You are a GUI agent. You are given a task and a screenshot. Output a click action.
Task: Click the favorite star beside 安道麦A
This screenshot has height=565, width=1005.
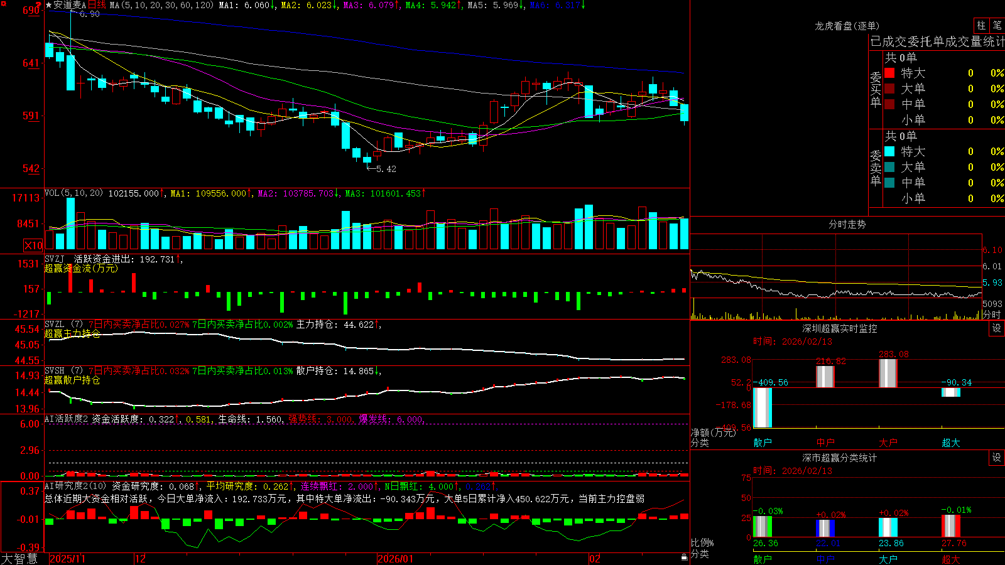[x=49, y=5]
